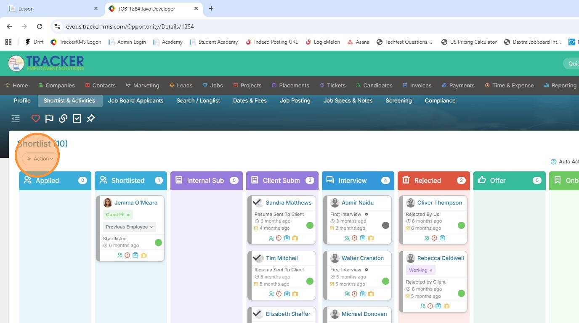Click the thumbs-up icon in the Offer column header
579x323 pixels.
482,180
